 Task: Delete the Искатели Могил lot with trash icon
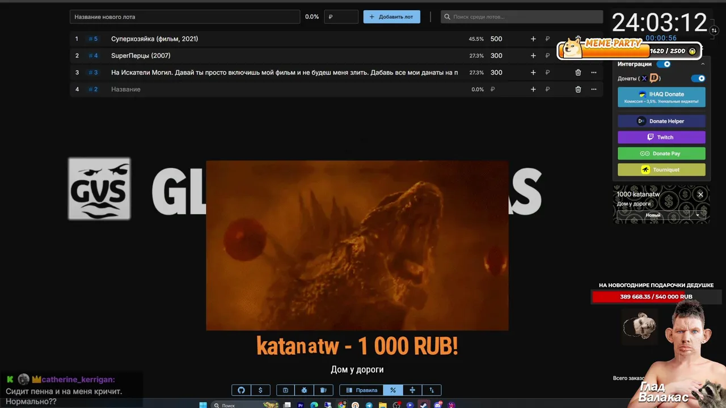(578, 73)
